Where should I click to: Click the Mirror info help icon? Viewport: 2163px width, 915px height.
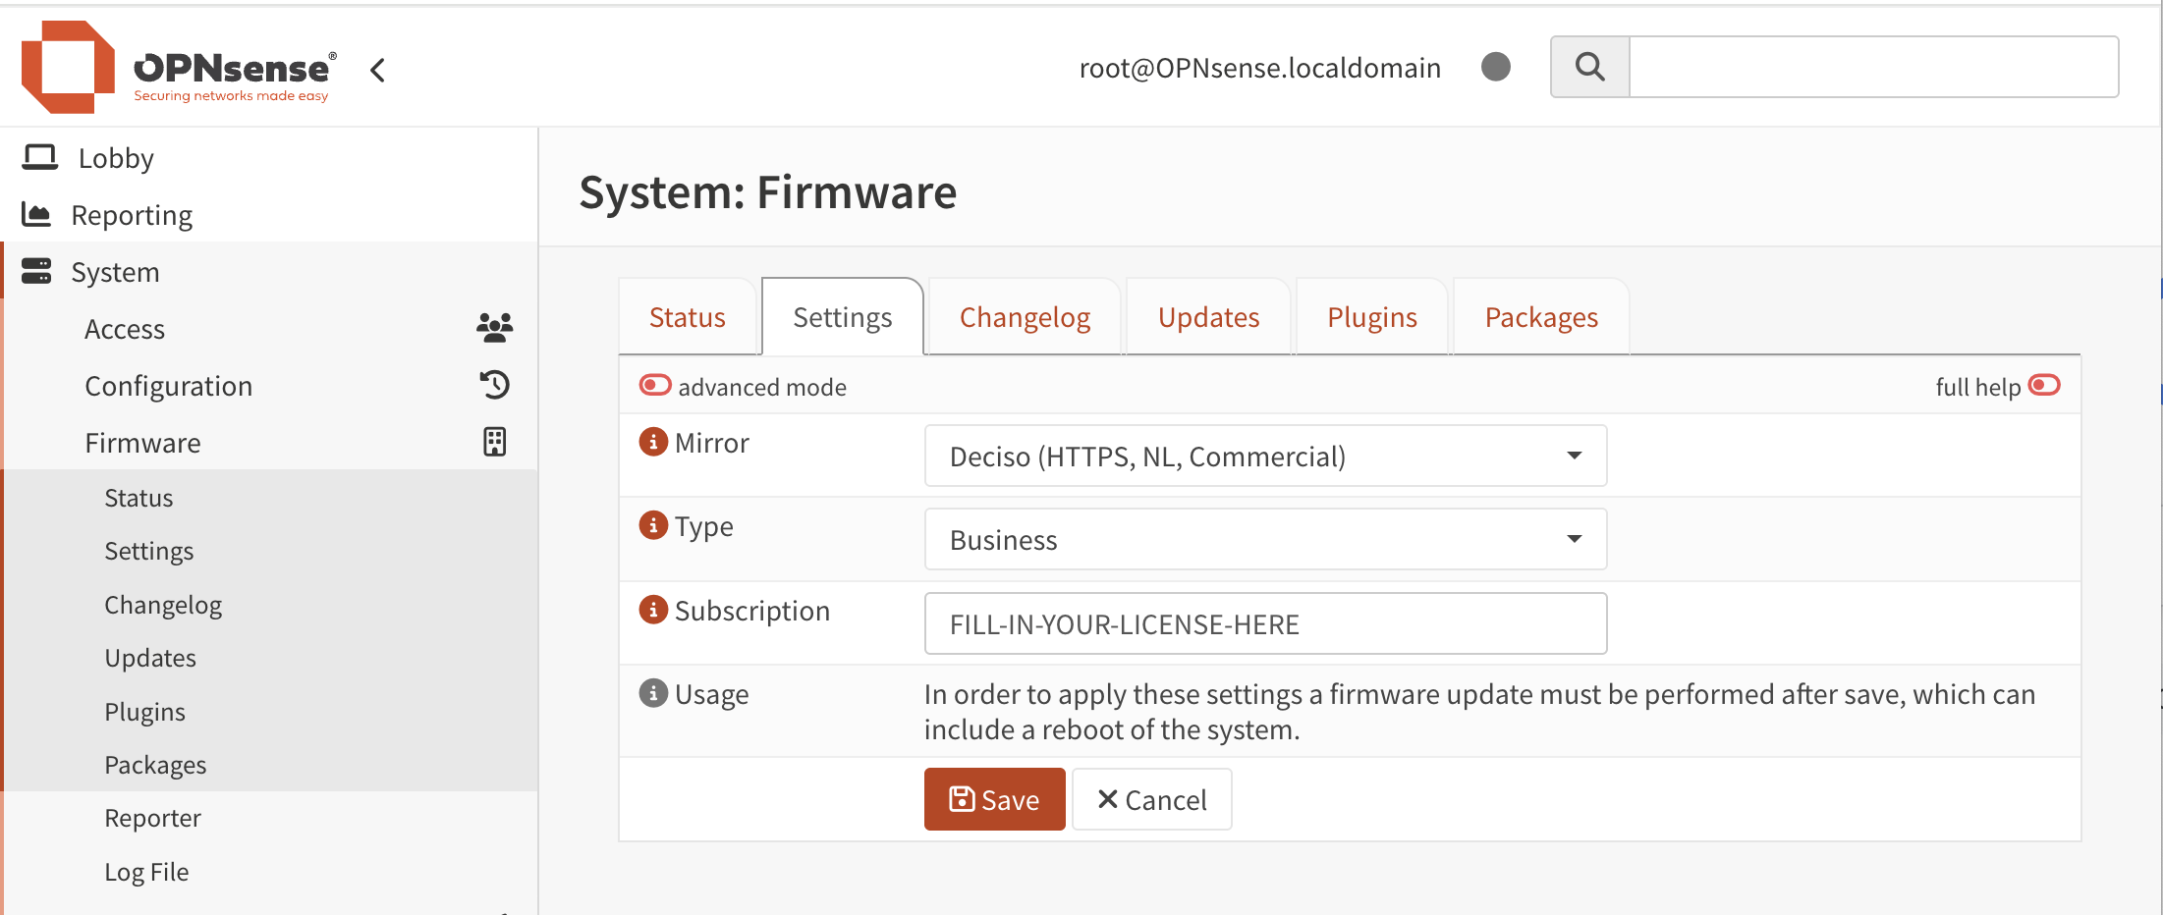pos(653,442)
